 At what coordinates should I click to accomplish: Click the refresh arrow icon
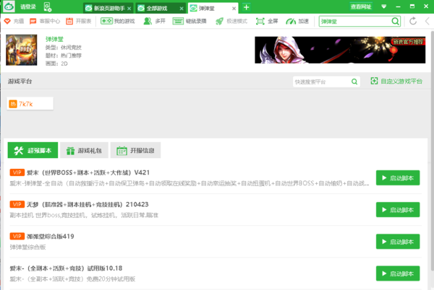tap(413, 21)
